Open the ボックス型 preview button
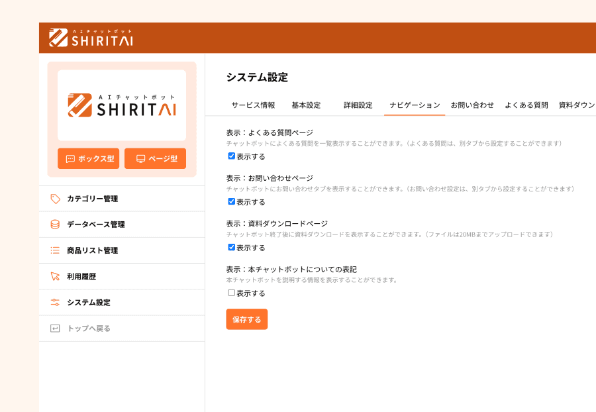 89,158
